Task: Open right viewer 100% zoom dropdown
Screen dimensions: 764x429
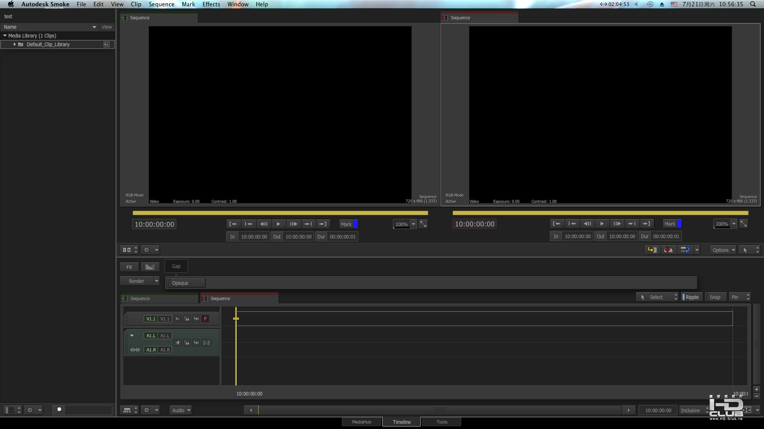Action: tap(734, 224)
